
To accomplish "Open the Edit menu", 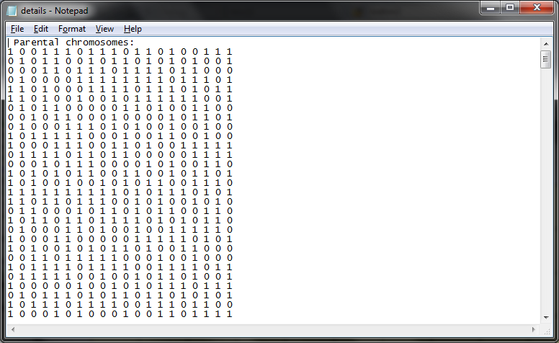I will [40, 29].
